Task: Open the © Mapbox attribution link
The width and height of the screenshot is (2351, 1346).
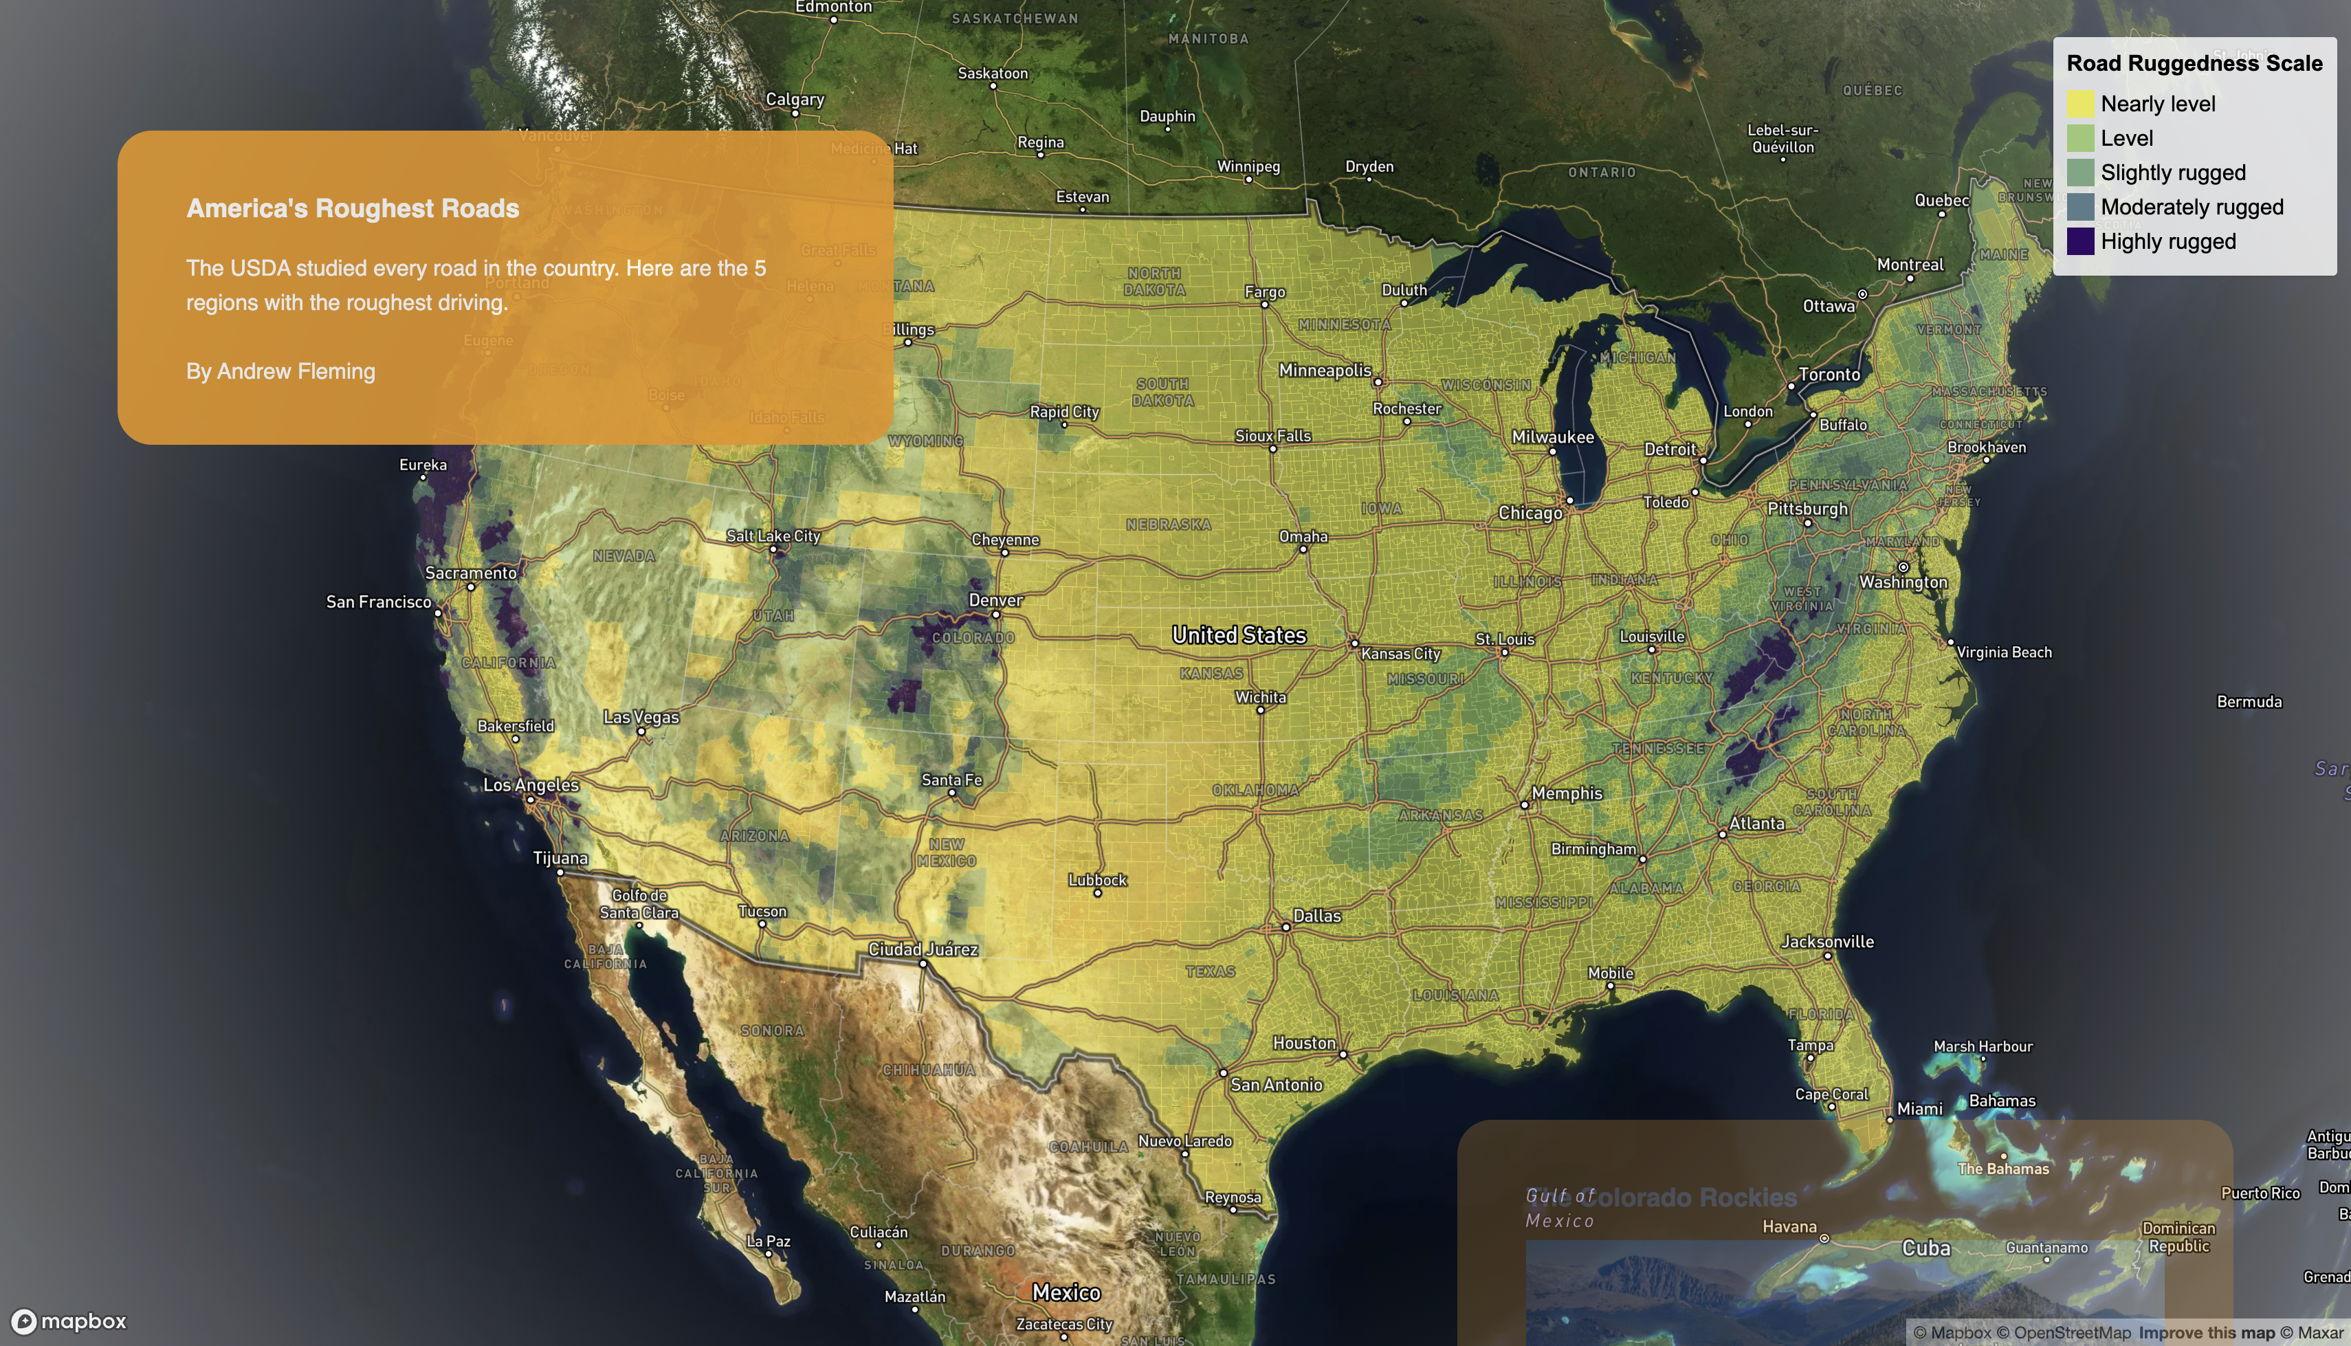Action: pyautogui.click(x=1952, y=1333)
